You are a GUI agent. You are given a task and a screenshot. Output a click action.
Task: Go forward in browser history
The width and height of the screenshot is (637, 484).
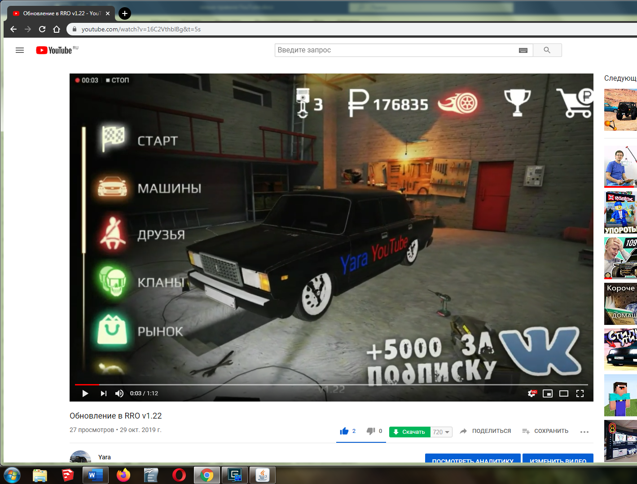click(x=28, y=29)
